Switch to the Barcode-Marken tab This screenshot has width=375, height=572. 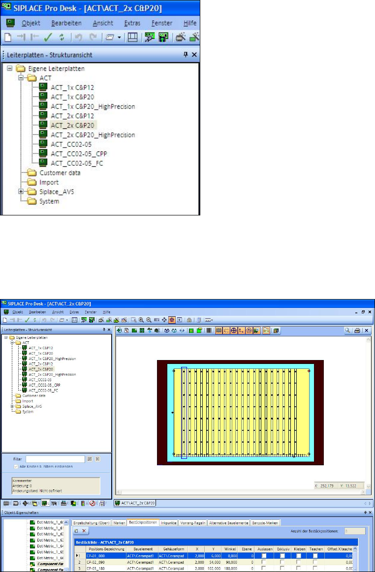[265, 522]
